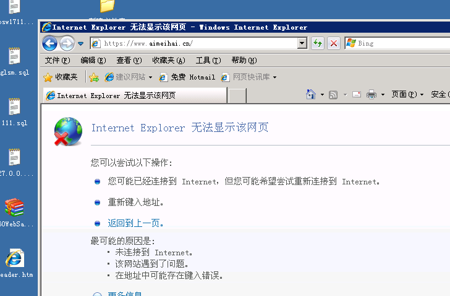450x296 pixels.
Task: Expand the 建议网站 dropdown arrow
Action: click(150, 77)
